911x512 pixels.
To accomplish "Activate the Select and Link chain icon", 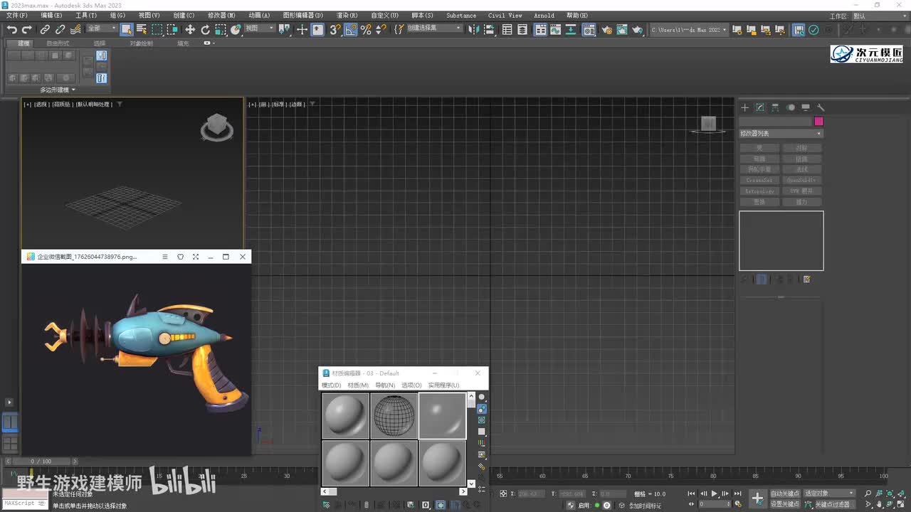I will tap(45, 29).
